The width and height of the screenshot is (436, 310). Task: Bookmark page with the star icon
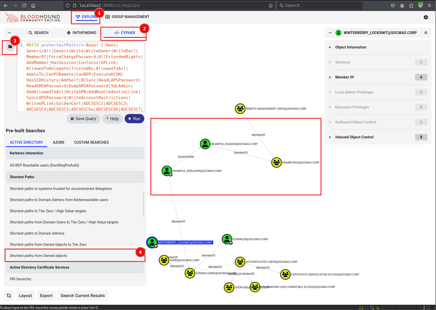coord(271,6)
